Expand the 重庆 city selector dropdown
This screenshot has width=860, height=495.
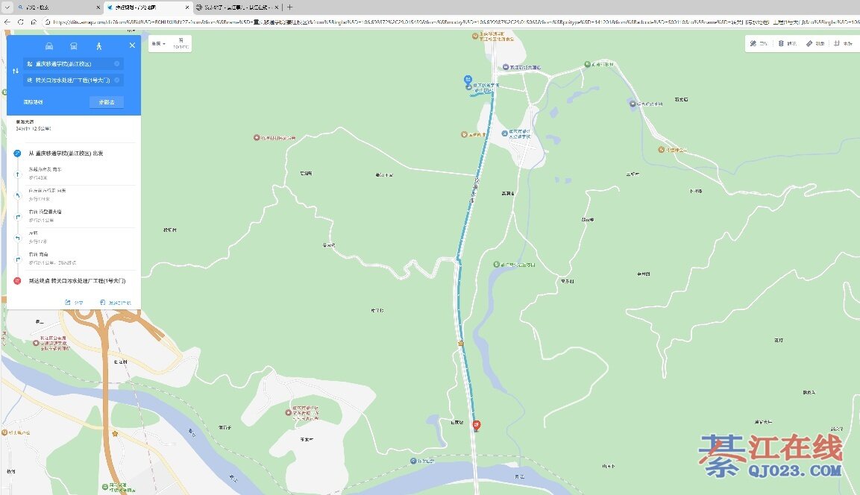tap(158, 44)
